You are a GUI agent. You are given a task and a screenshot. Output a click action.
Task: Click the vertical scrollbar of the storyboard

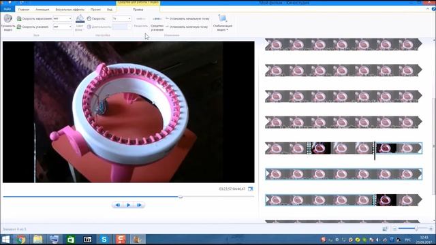click(x=434, y=146)
